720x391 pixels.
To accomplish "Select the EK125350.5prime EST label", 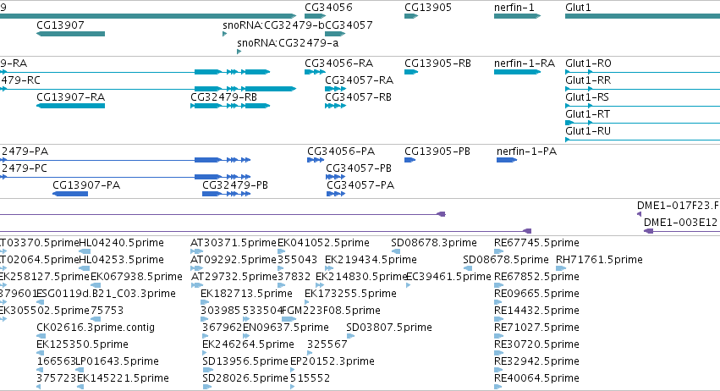I will click(x=82, y=344).
